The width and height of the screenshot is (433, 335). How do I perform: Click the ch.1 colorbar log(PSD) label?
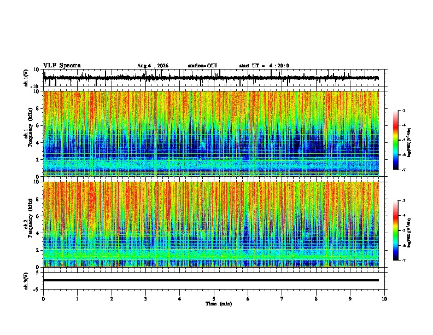409,143
